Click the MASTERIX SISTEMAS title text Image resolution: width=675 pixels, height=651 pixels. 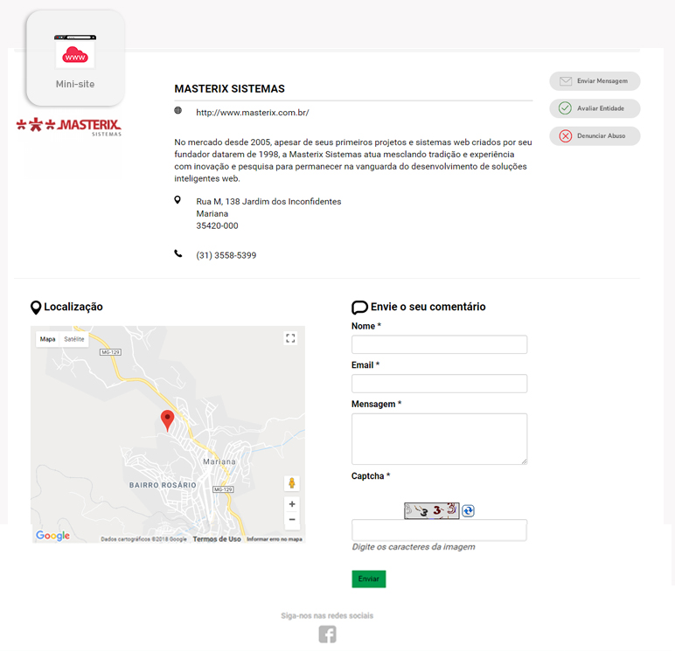point(229,88)
